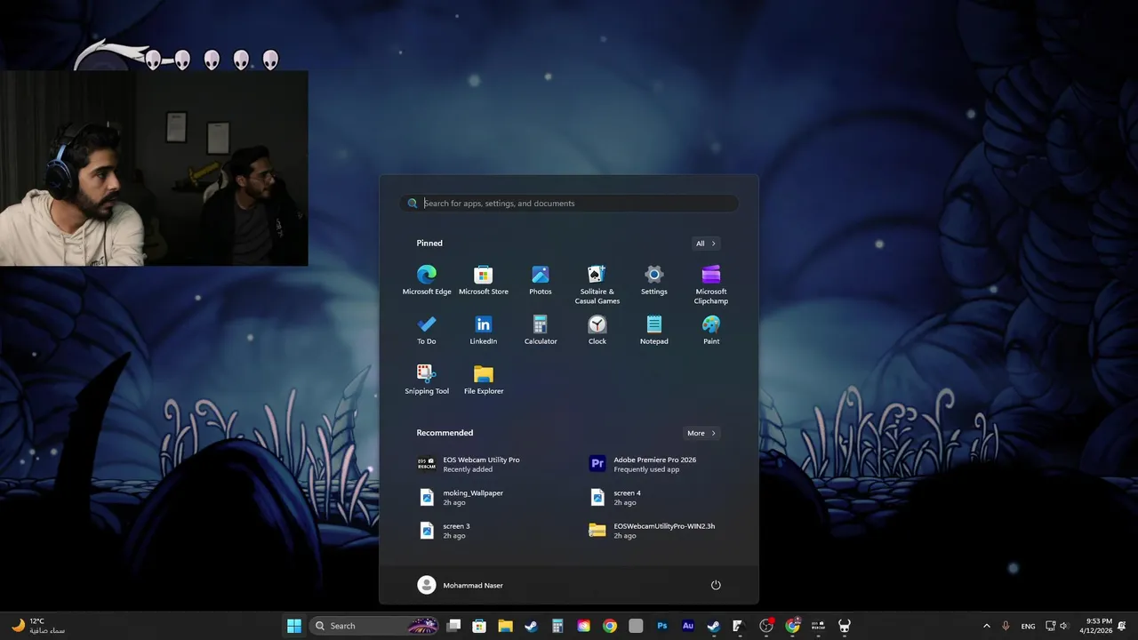Switch the ENG input language
The width and height of the screenshot is (1138, 640).
click(1028, 626)
